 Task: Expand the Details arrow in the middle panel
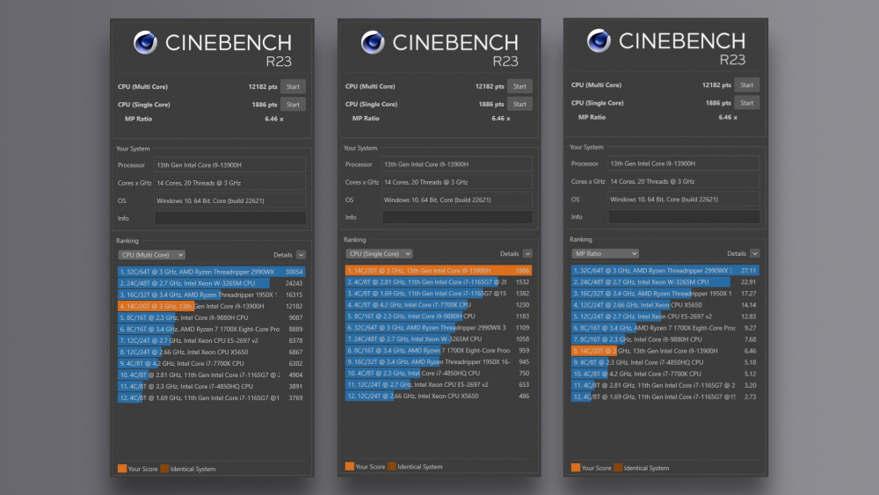tap(528, 254)
